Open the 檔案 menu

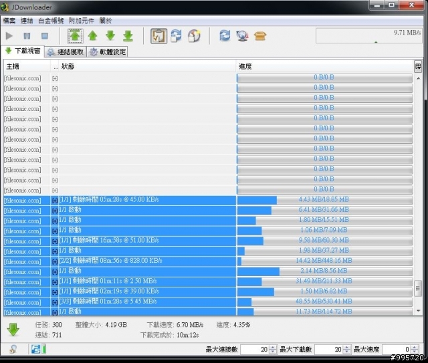pos(9,21)
